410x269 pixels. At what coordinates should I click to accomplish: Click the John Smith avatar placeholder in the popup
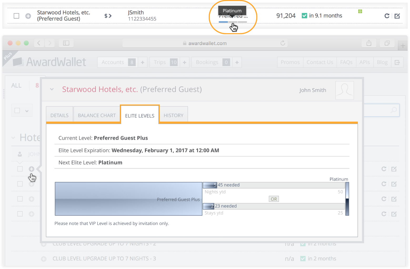point(344,90)
